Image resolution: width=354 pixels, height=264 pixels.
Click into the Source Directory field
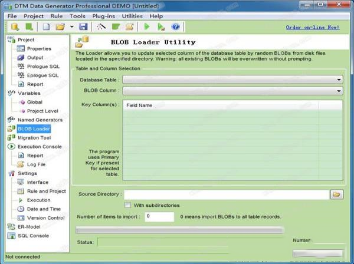(227, 194)
